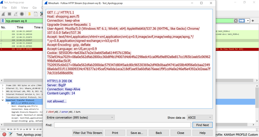Select User-Agent line in packet details
Viewport: 259px width, 137px height.
click(x=27, y=115)
